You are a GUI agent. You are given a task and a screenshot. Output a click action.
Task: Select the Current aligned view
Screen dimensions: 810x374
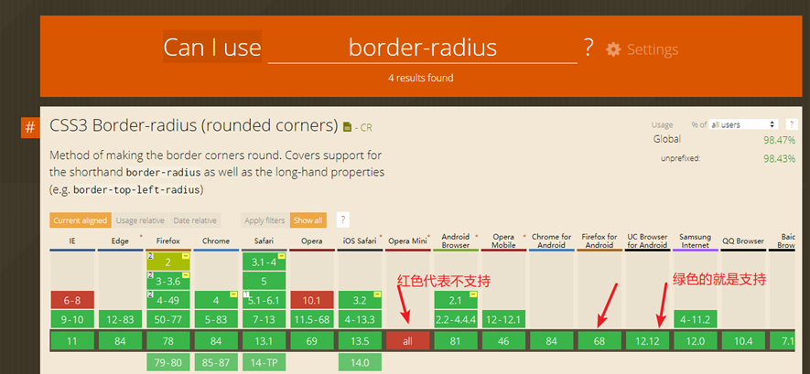pyautogui.click(x=80, y=220)
